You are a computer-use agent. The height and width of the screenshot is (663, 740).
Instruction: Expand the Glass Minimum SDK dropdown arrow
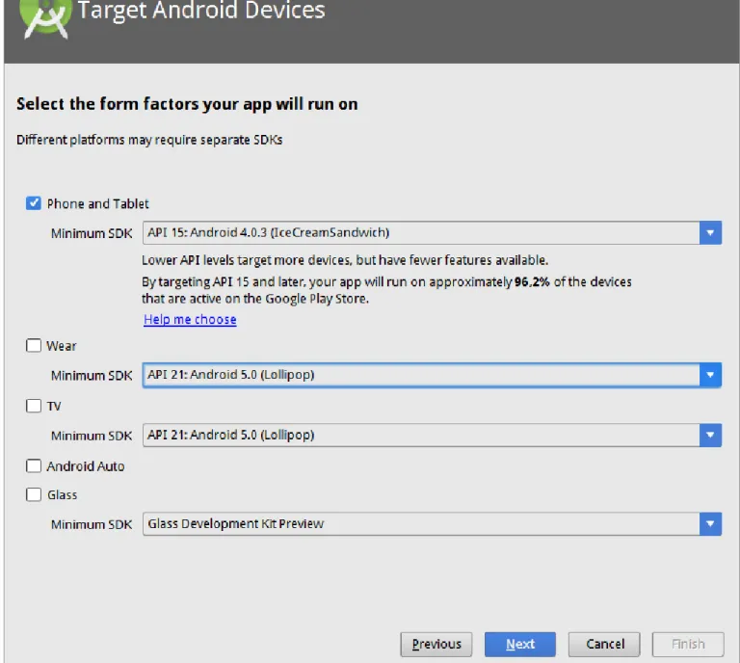click(710, 524)
